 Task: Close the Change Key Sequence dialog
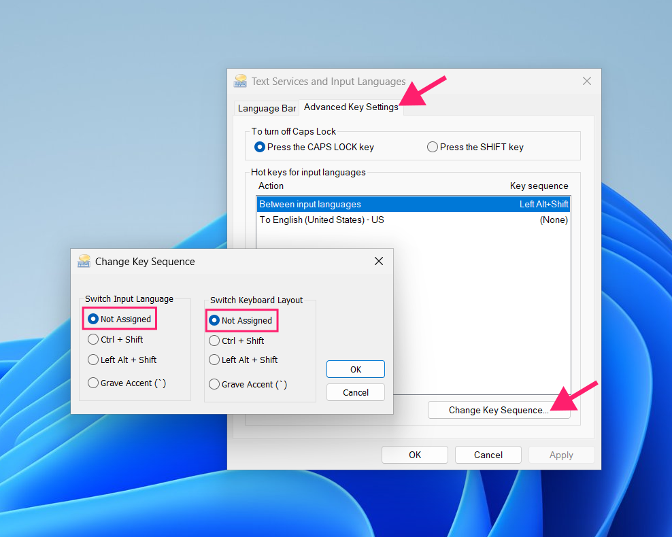click(379, 261)
